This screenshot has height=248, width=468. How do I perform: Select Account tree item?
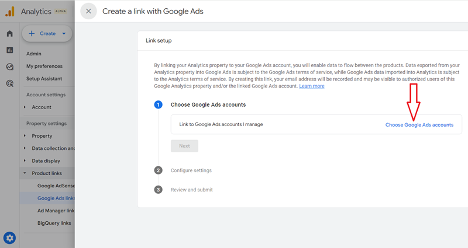[42, 107]
